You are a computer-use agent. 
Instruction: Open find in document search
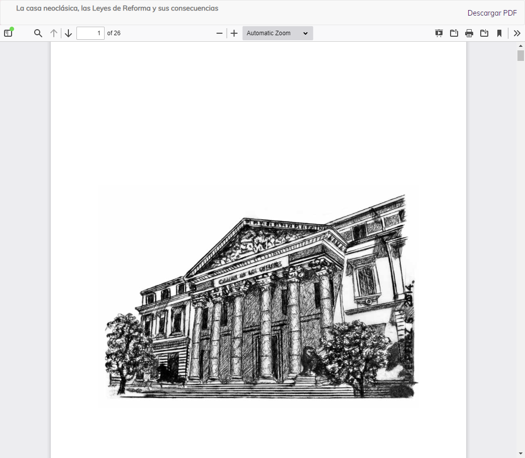(38, 33)
